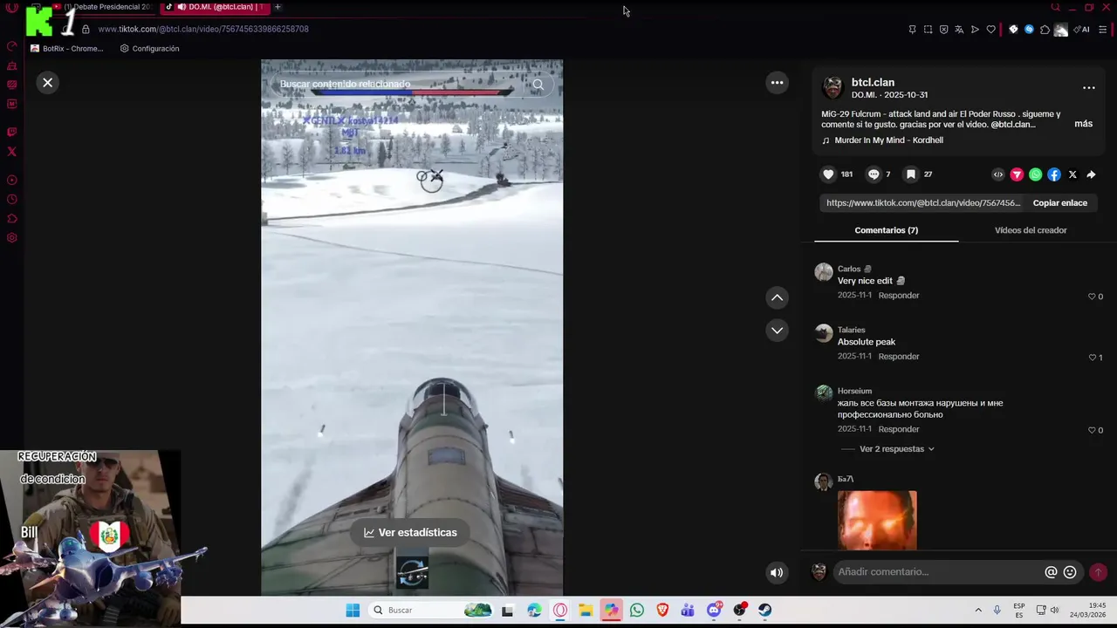This screenshot has width=1117, height=628.
Task: Post the comment with red arrow button
Action: [1098, 572]
